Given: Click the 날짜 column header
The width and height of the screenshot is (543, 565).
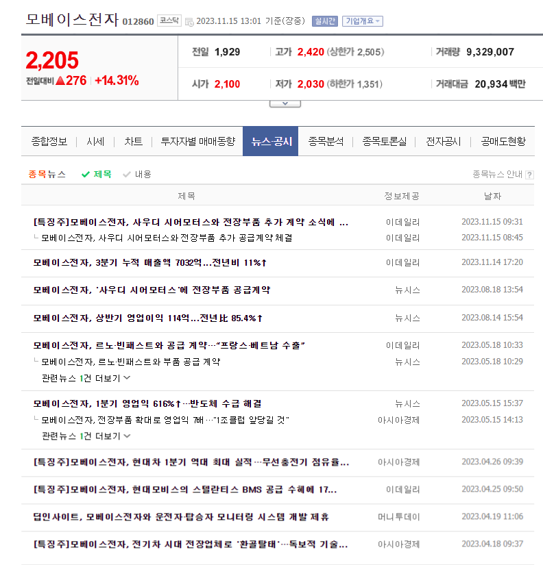Looking at the screenshot, I should coord(492,196).
